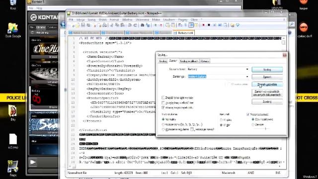318x179 pixels.
Task: Enable 'Znajdź tylko całe wyrazy' checkbox
Action: coord(163,97)
